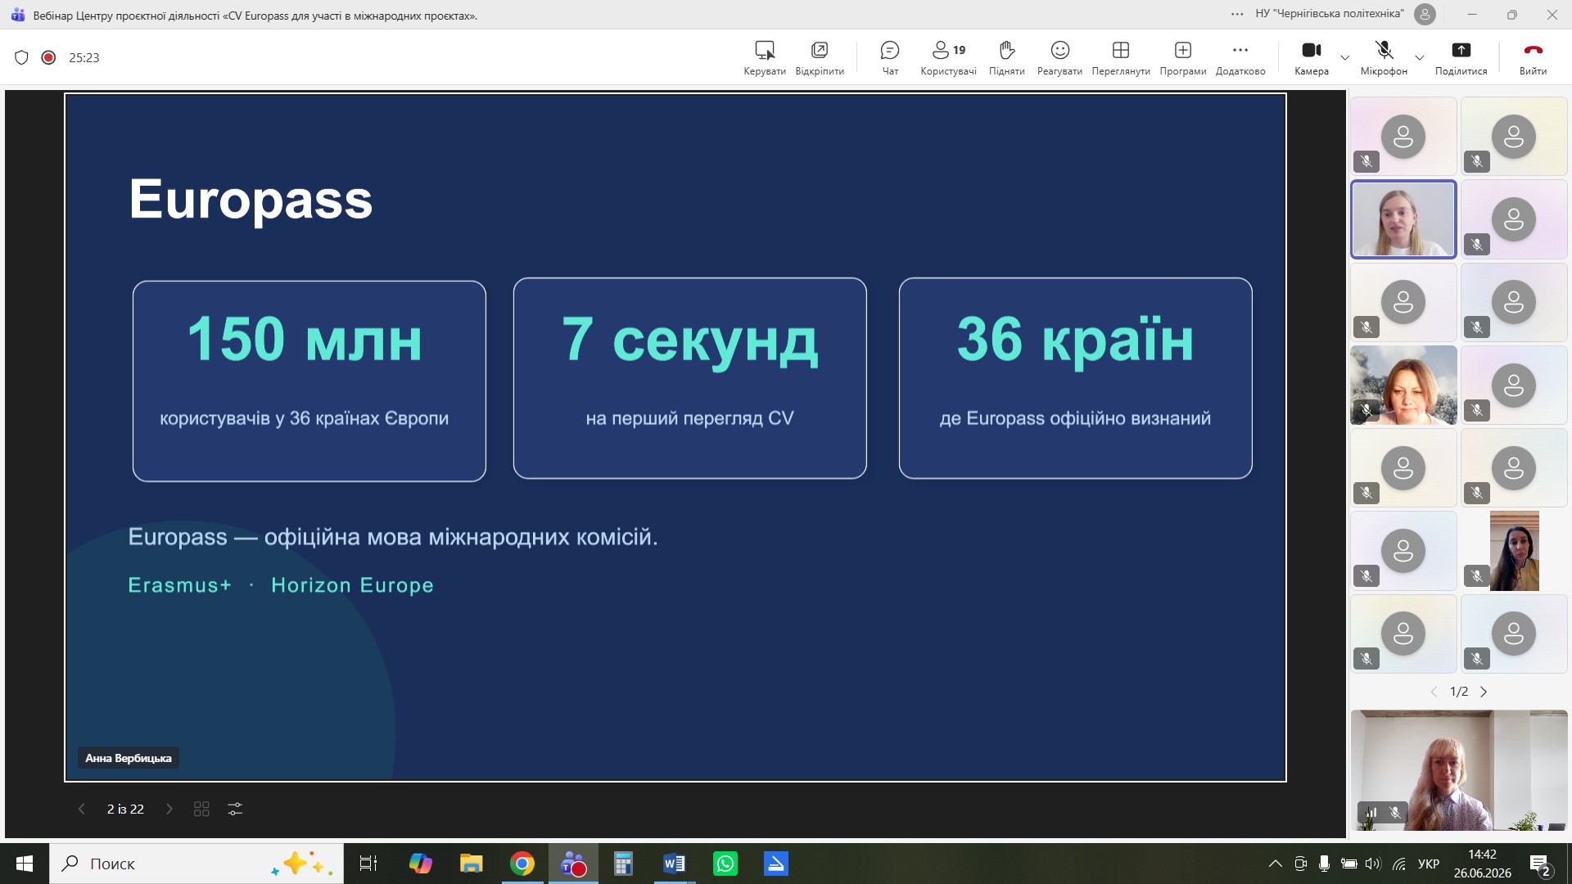This screenshot has width=1572, height=884.
Task: Open the Програми apps panel
Action: 1183,58
